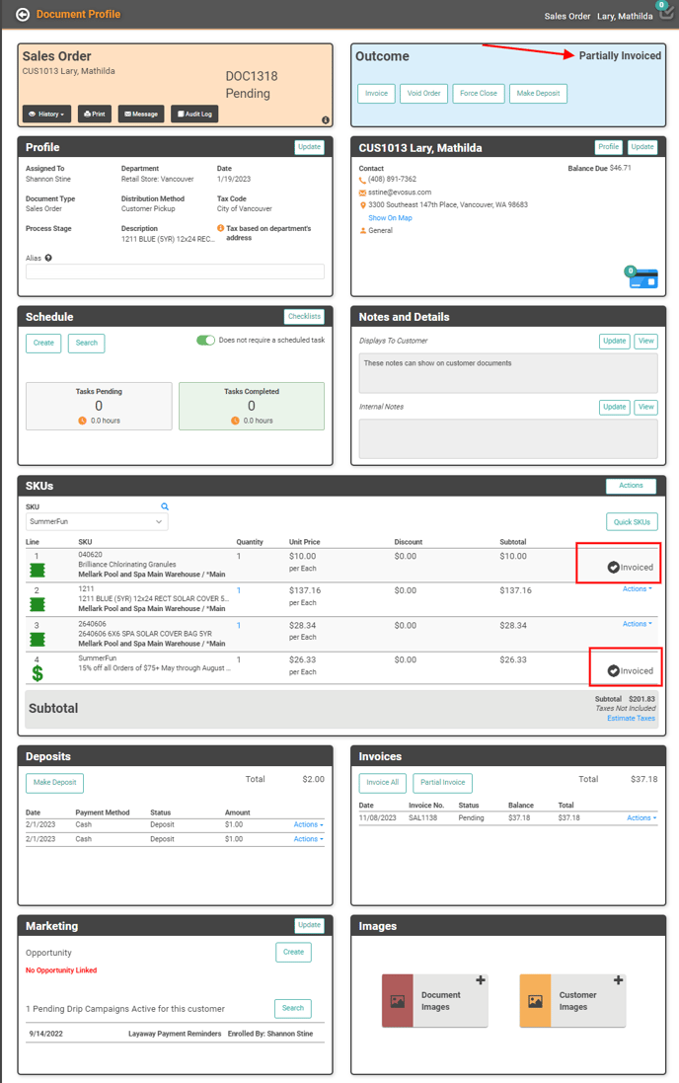Open the task checklist icon in header
The image size is (679, 1083).
coord(666,13)
